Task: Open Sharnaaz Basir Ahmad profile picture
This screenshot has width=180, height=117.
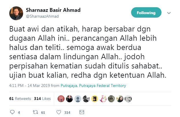Action: 16,13
